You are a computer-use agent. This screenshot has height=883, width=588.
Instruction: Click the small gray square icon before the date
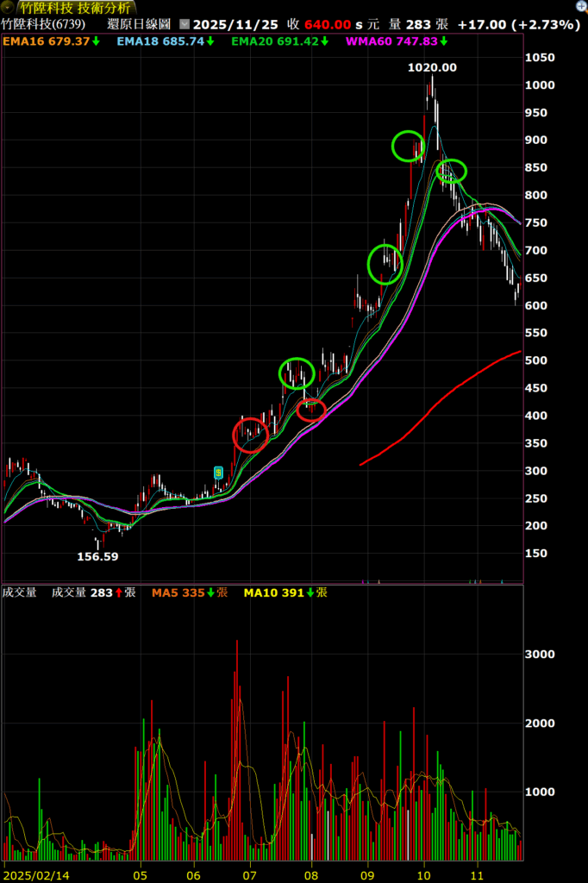[184, 25]
